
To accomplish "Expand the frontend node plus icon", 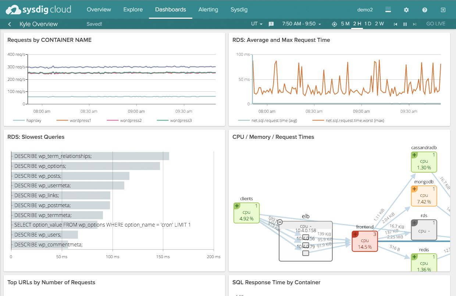I will 355,234.
